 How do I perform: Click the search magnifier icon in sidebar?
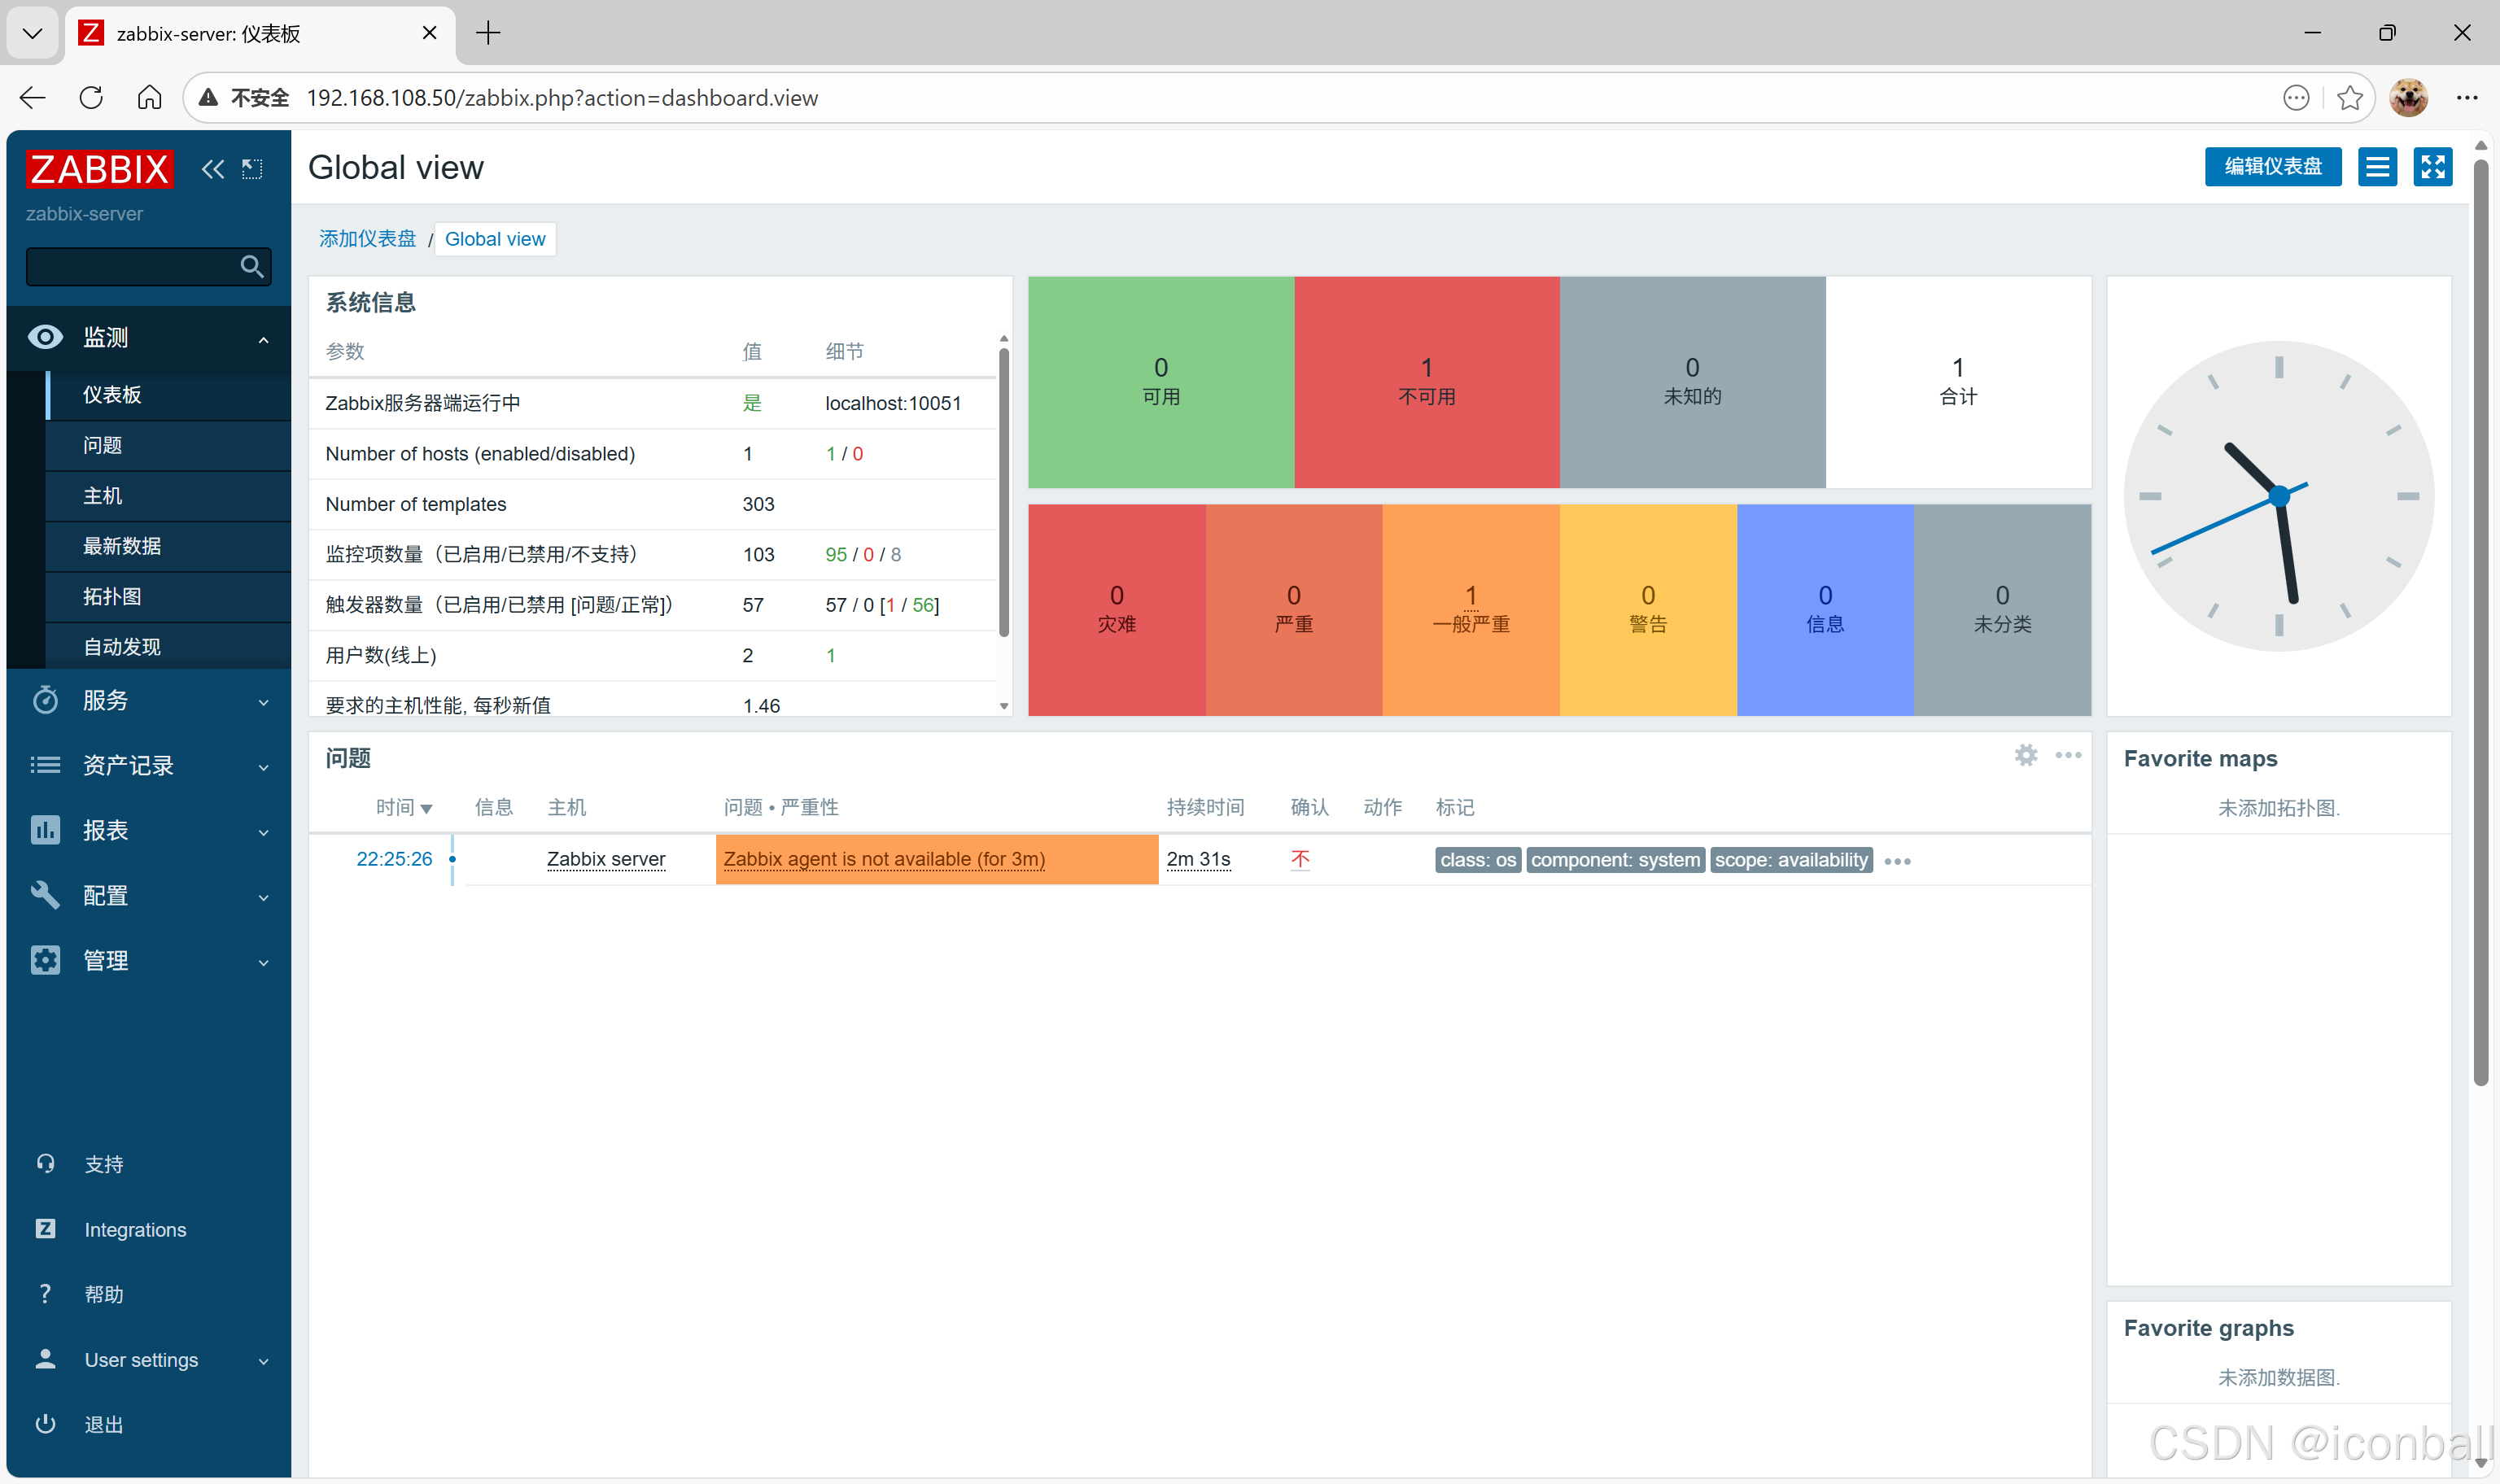point(251,267)
